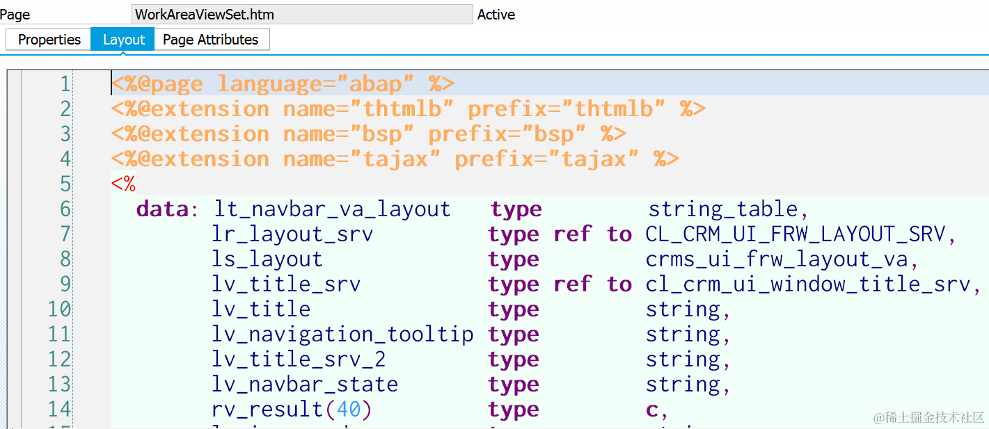989x429 pixels.
Task: Click the lr_layout_srv variable name
Action: tap(292, 234)
